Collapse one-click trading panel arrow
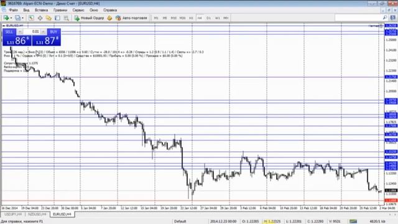Screen dimensions: 398x224 4,26
